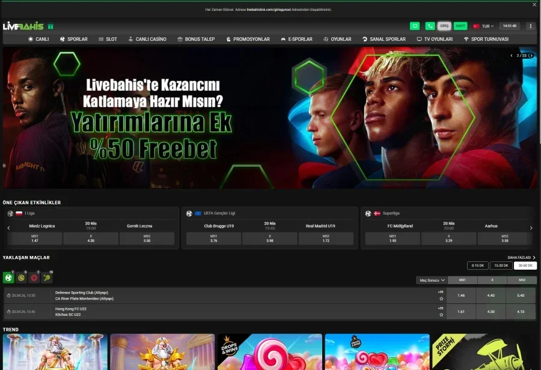Open the Superliga league link
Viewport: 541px width, 370px height.
[x=391, y=213]
